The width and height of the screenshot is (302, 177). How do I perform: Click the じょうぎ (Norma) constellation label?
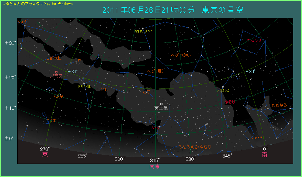[256, 137]
